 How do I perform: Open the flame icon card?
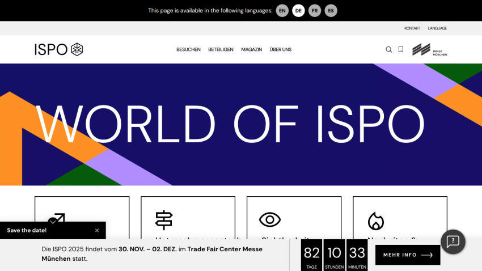pos(400,218)
